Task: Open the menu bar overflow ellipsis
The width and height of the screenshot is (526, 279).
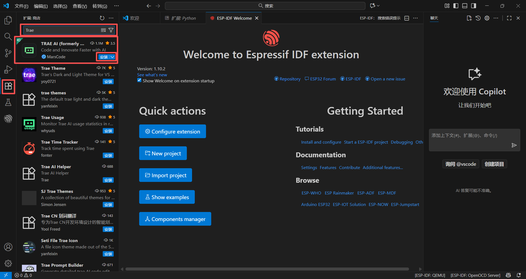Action: pos(116,6)
